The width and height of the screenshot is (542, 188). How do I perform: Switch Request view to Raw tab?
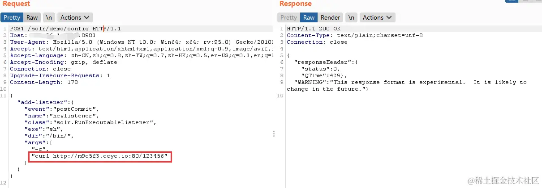coord(32,17)
